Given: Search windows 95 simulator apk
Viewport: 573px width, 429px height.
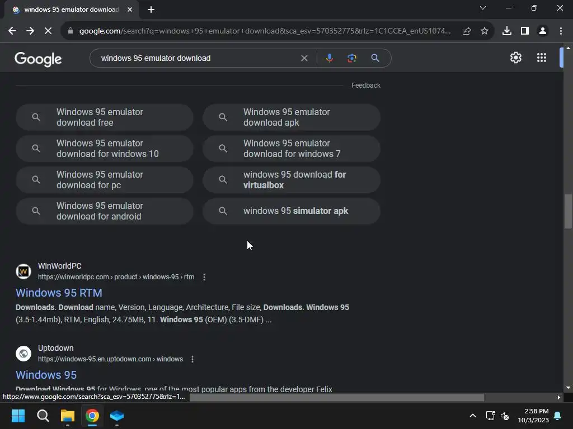Looking at the screenshot, I should (291, 211).
